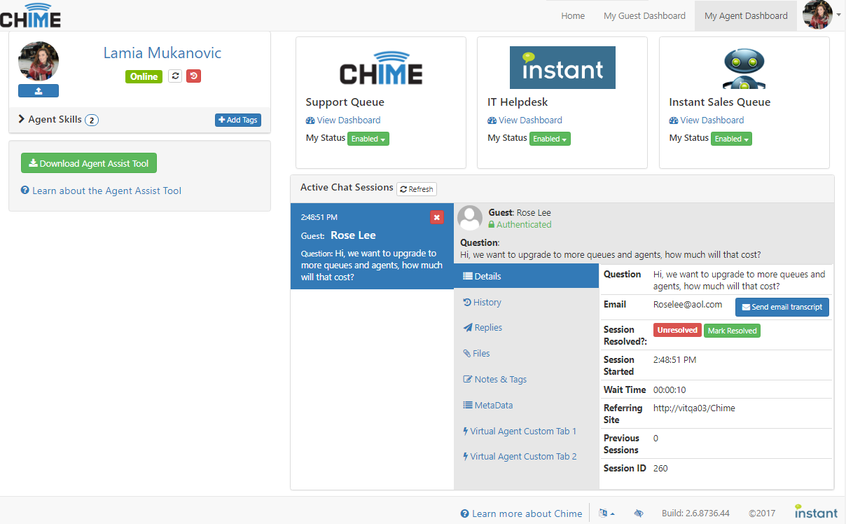Open the language flag dropdown in footer
Image resolution: width=846 pixels, height=524 pixels.
(607, 513)
